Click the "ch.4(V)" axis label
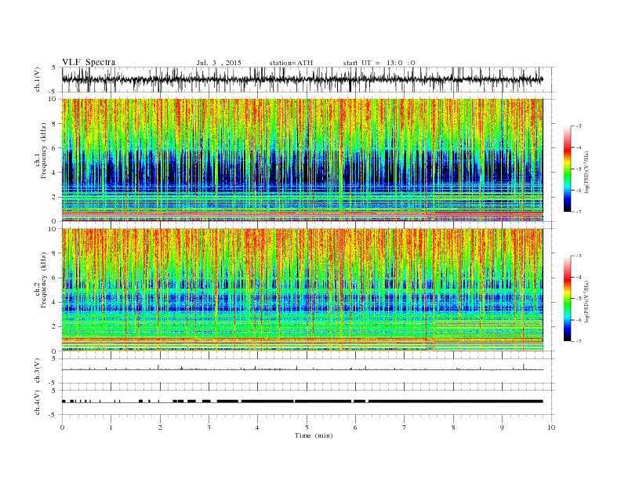Image resolution: width=621 pixels, height=480 pixels. (38, 402)
